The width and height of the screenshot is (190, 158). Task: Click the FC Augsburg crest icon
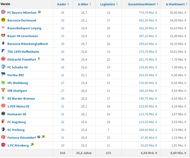click(3, 121)
